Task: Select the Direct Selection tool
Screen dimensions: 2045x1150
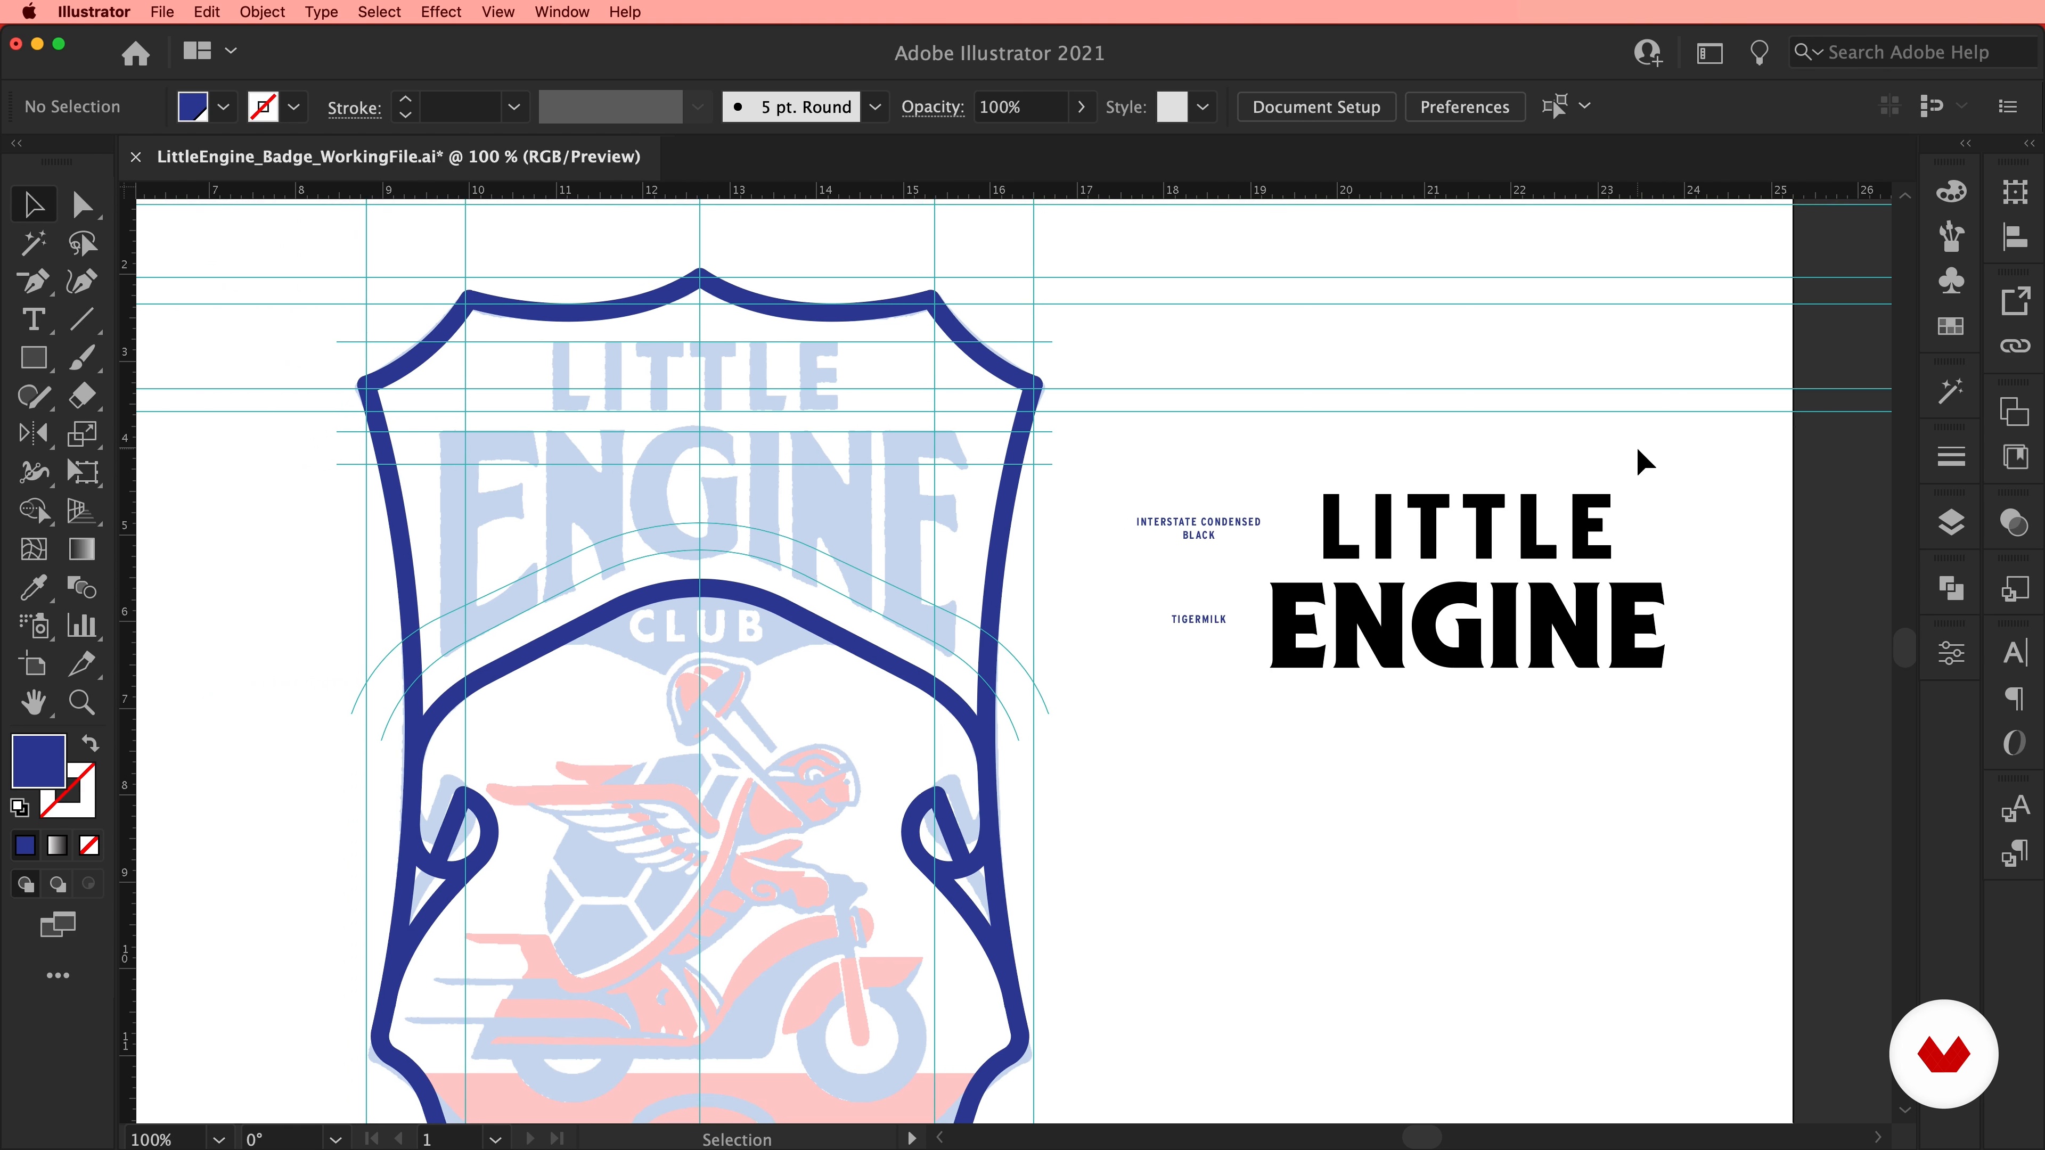Action: 82,206
